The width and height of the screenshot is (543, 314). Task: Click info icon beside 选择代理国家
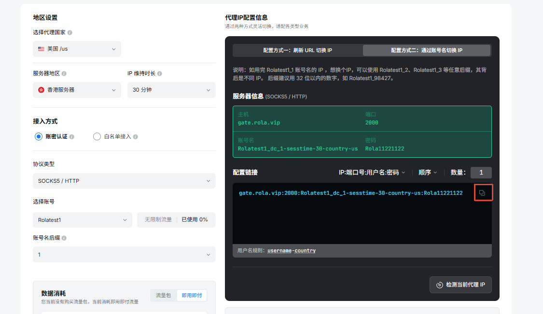click(70, 32)
